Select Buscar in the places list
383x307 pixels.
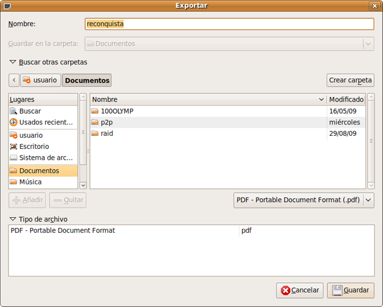pos(30,111)
